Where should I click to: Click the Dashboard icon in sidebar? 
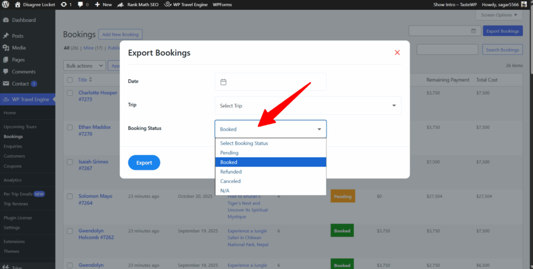click(x=6, y=20)
